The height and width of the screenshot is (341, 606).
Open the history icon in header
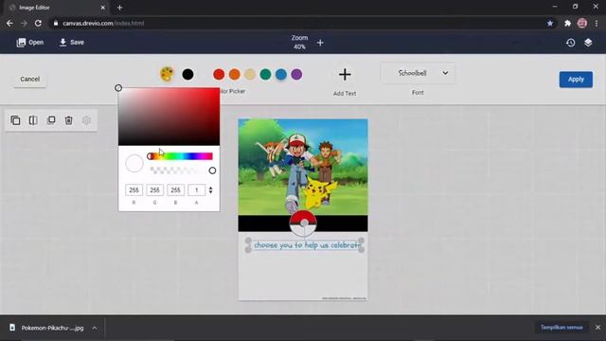point(570,43)
